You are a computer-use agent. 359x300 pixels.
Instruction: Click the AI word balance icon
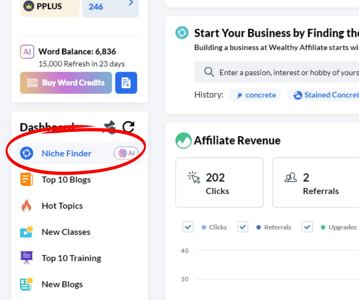click(x=27, y=52)
